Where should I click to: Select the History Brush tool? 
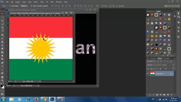pyautogui.click(x=2, y=45)
